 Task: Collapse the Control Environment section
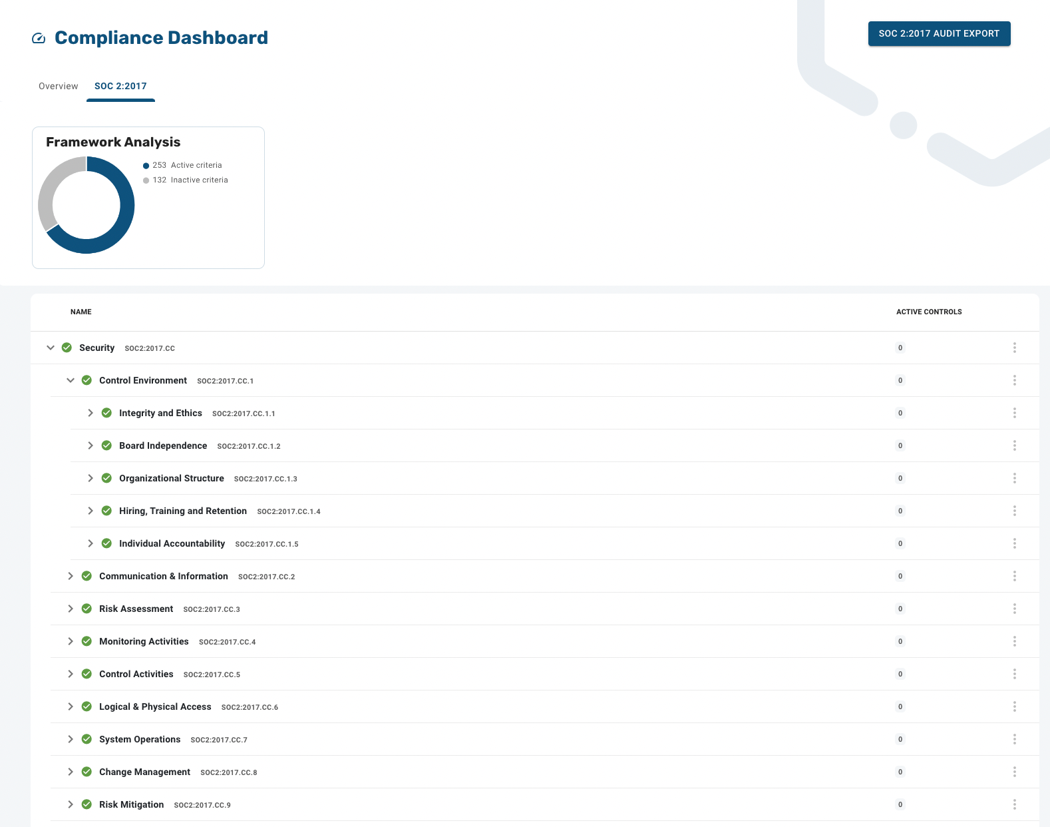tap(71, 380)
